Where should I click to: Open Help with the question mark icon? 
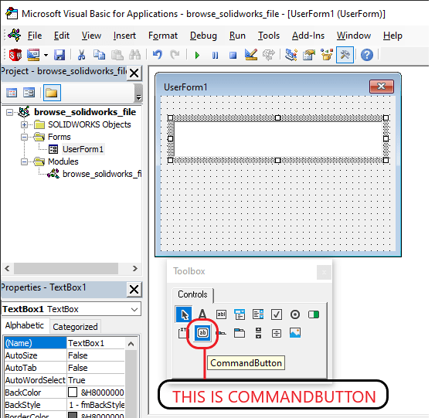[367, 55]
